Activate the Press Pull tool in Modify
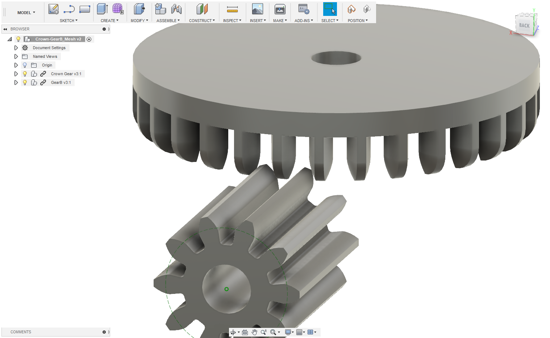The width and height of the screenshot is (550, 338). tap(139, 9)
